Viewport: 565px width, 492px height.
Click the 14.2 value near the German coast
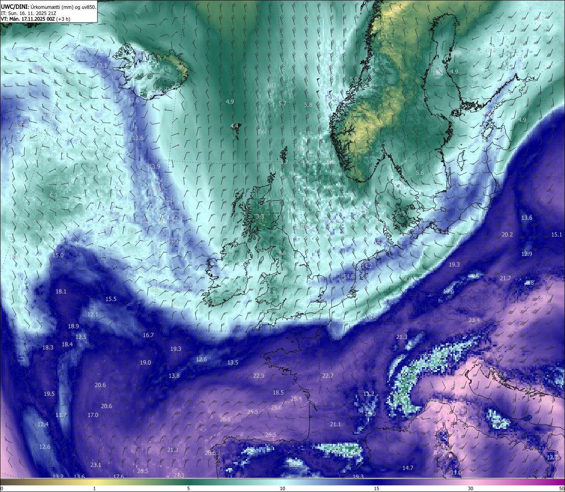[367, 266]
